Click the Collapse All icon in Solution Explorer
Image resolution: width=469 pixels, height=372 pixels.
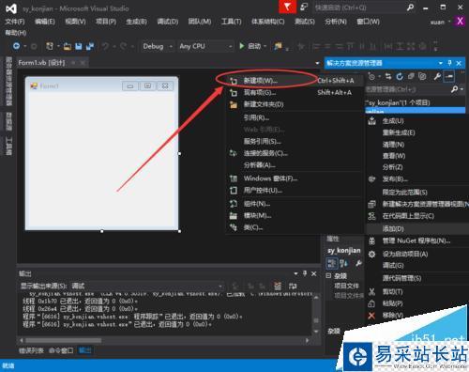[411, 76]
